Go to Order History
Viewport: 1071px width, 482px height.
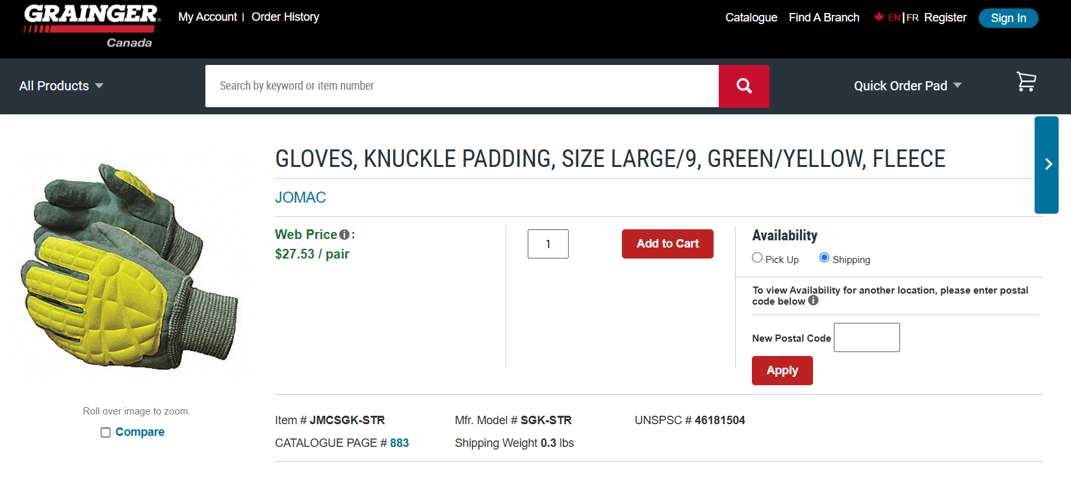coord(285,17)
